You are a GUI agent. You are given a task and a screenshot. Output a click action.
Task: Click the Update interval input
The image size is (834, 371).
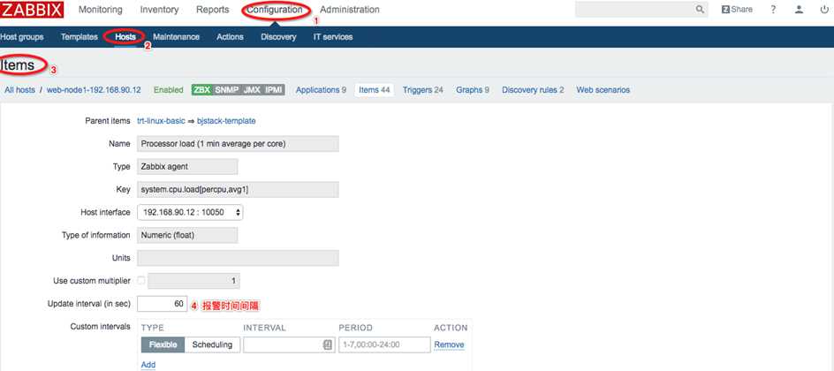pos(162,304)
